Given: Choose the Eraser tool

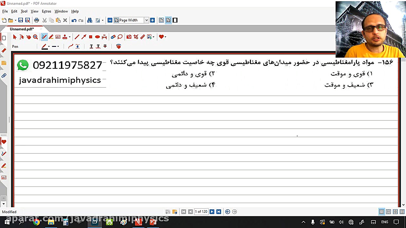Looking at the screenshot, I should point(113,36).
